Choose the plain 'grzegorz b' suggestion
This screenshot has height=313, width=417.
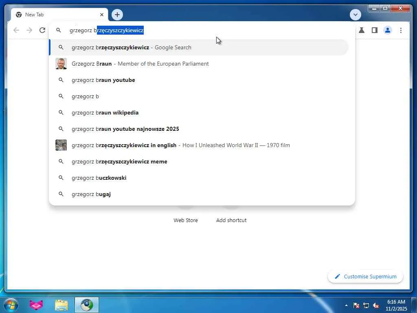(x=199, y=96)
